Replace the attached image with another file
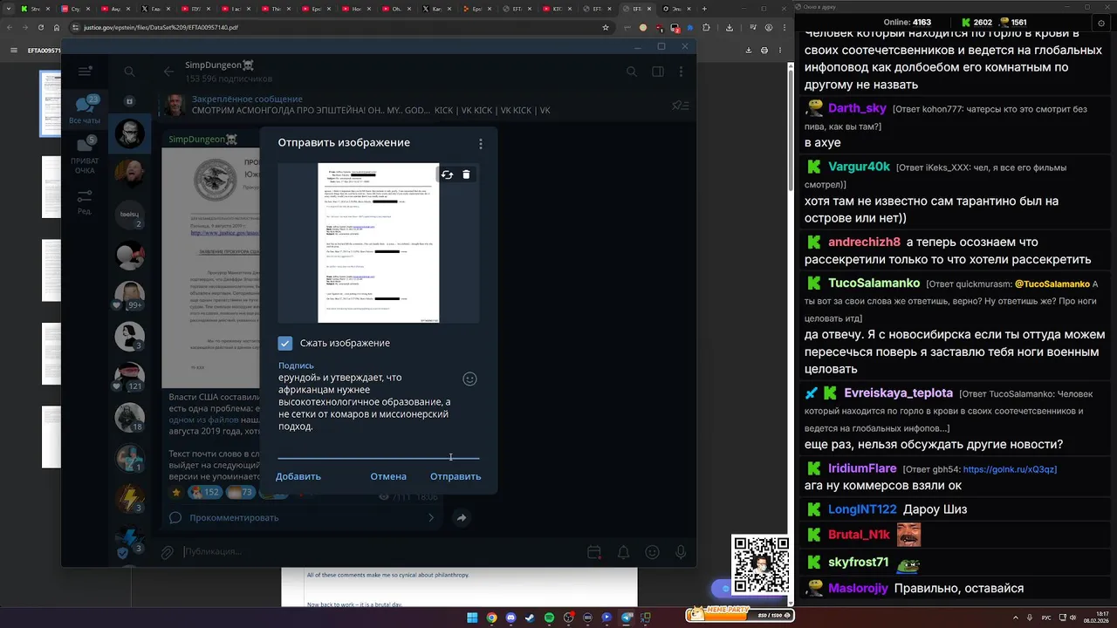This screenshot has height=628, width=1117. 447,174
